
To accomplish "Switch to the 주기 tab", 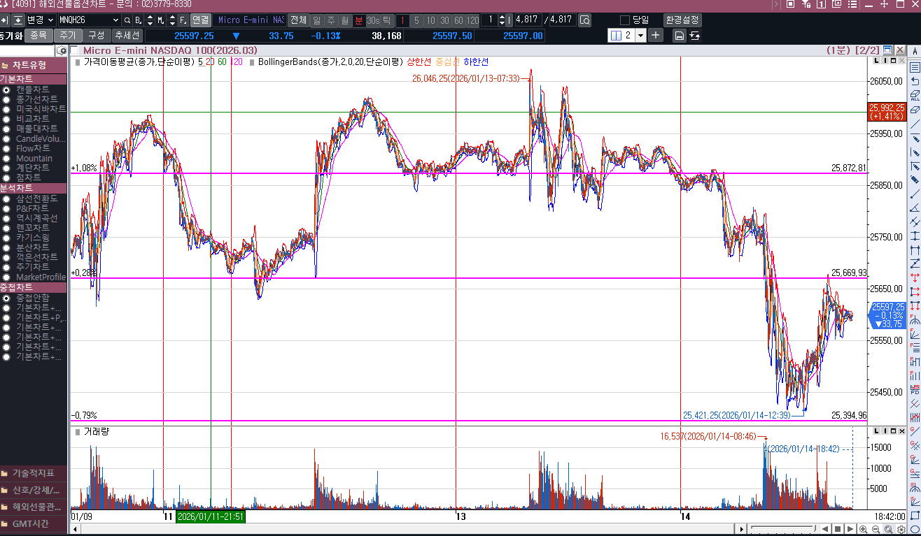I will [x=68, y=35].
